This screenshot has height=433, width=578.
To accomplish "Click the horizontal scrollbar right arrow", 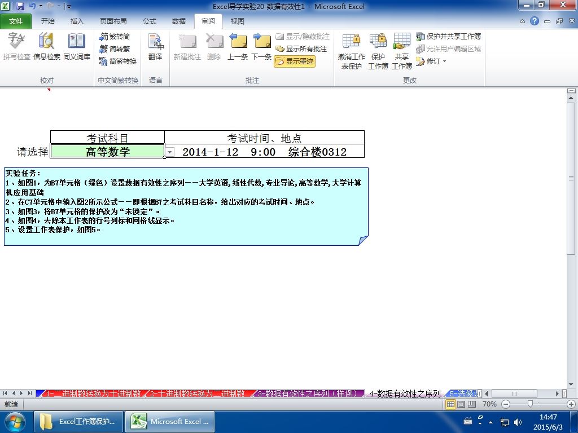I will (557, 394).
